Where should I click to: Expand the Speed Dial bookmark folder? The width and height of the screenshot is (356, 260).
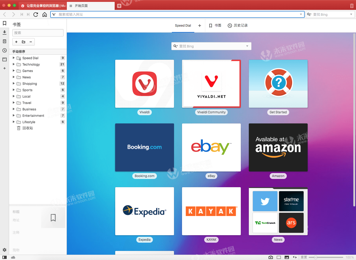pos(14,58)
